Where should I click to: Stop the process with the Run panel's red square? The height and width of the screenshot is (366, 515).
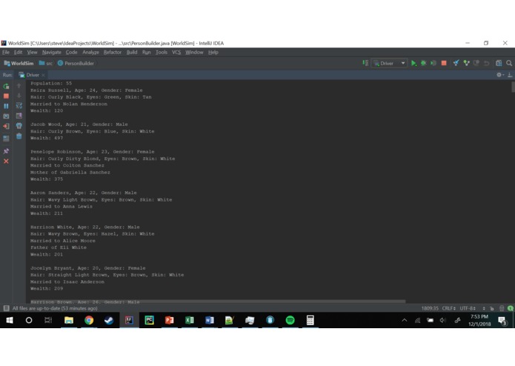tap(6, 96)
